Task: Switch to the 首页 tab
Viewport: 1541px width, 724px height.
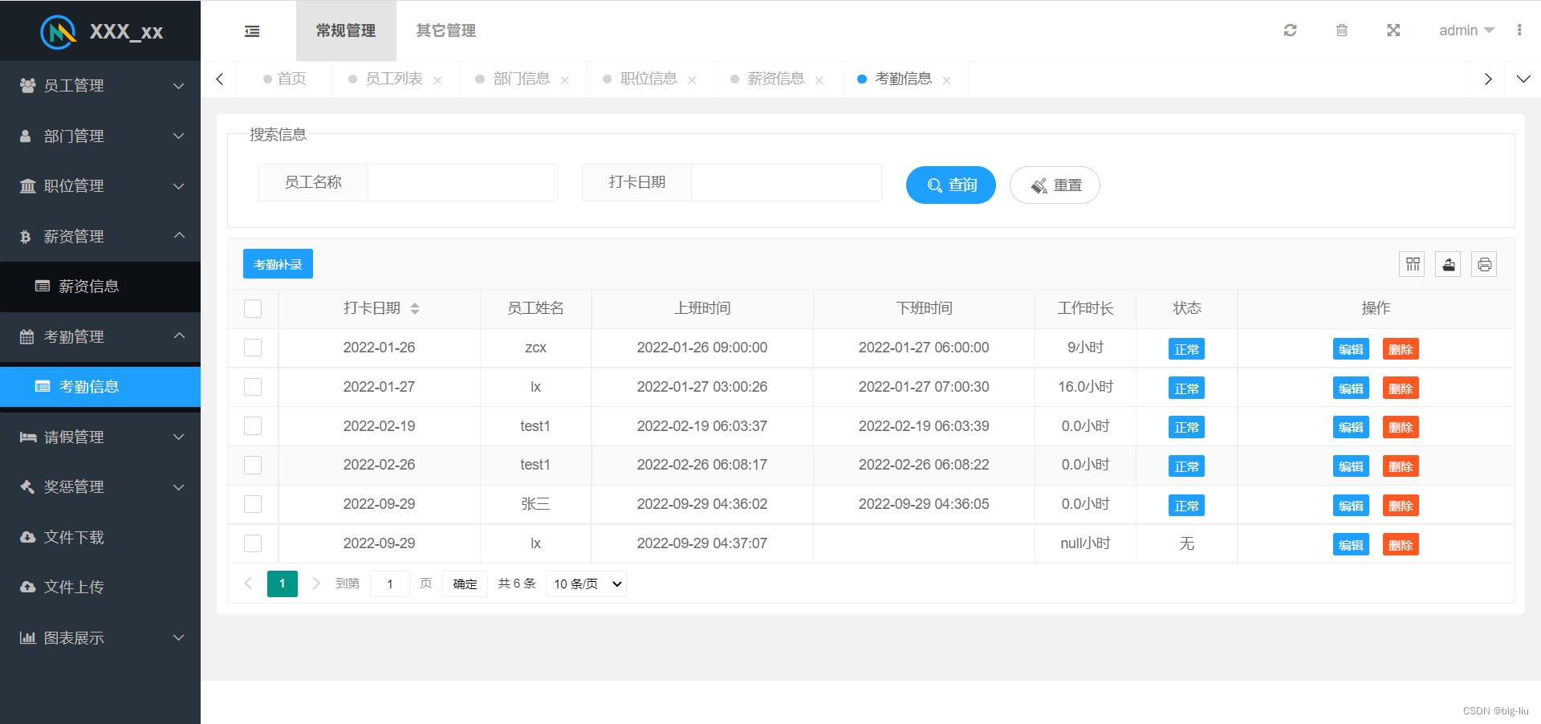Action: (x=285, y=79)
